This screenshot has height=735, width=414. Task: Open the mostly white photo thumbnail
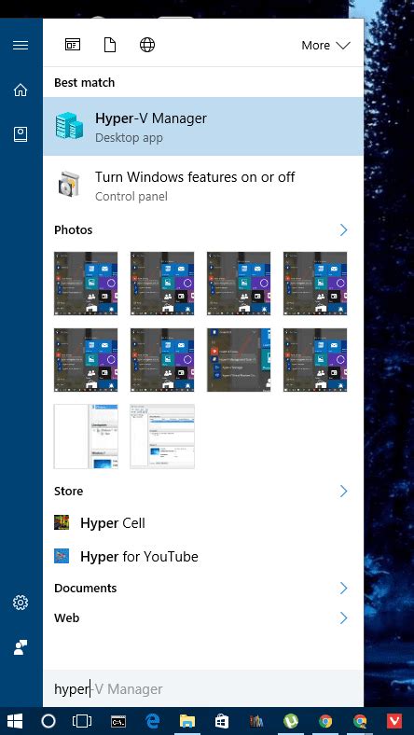click(86, 437)
